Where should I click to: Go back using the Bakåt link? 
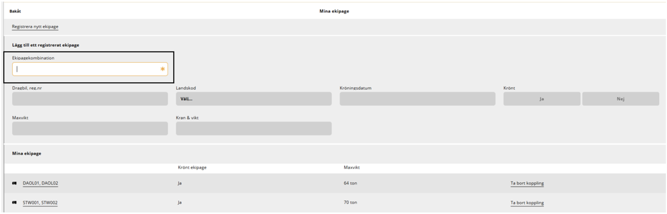tap(15, 11)
